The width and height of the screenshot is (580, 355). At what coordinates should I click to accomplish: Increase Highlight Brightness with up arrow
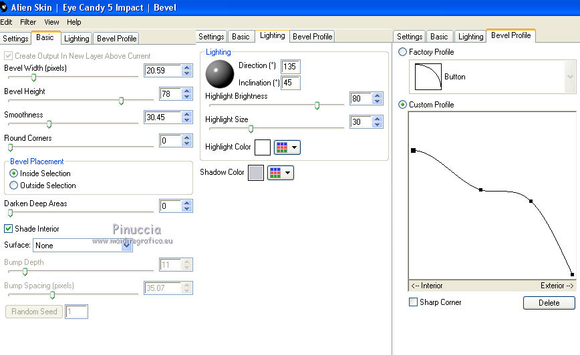[x=378, y=95]
